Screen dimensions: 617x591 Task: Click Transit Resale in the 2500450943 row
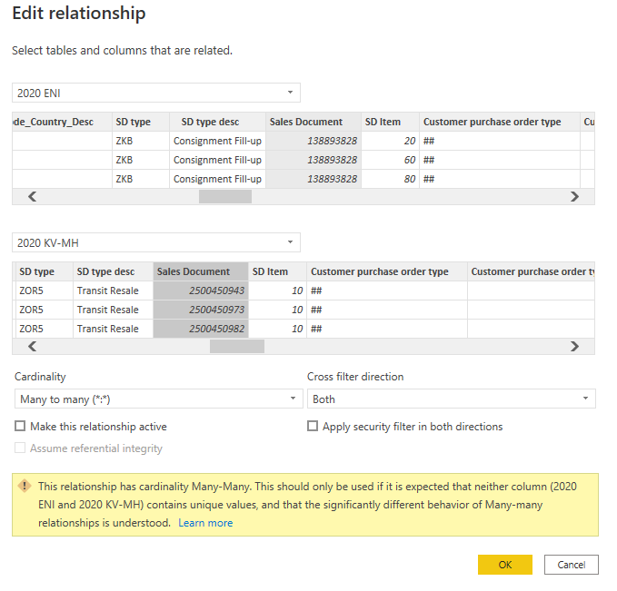(x=113, y=291)
